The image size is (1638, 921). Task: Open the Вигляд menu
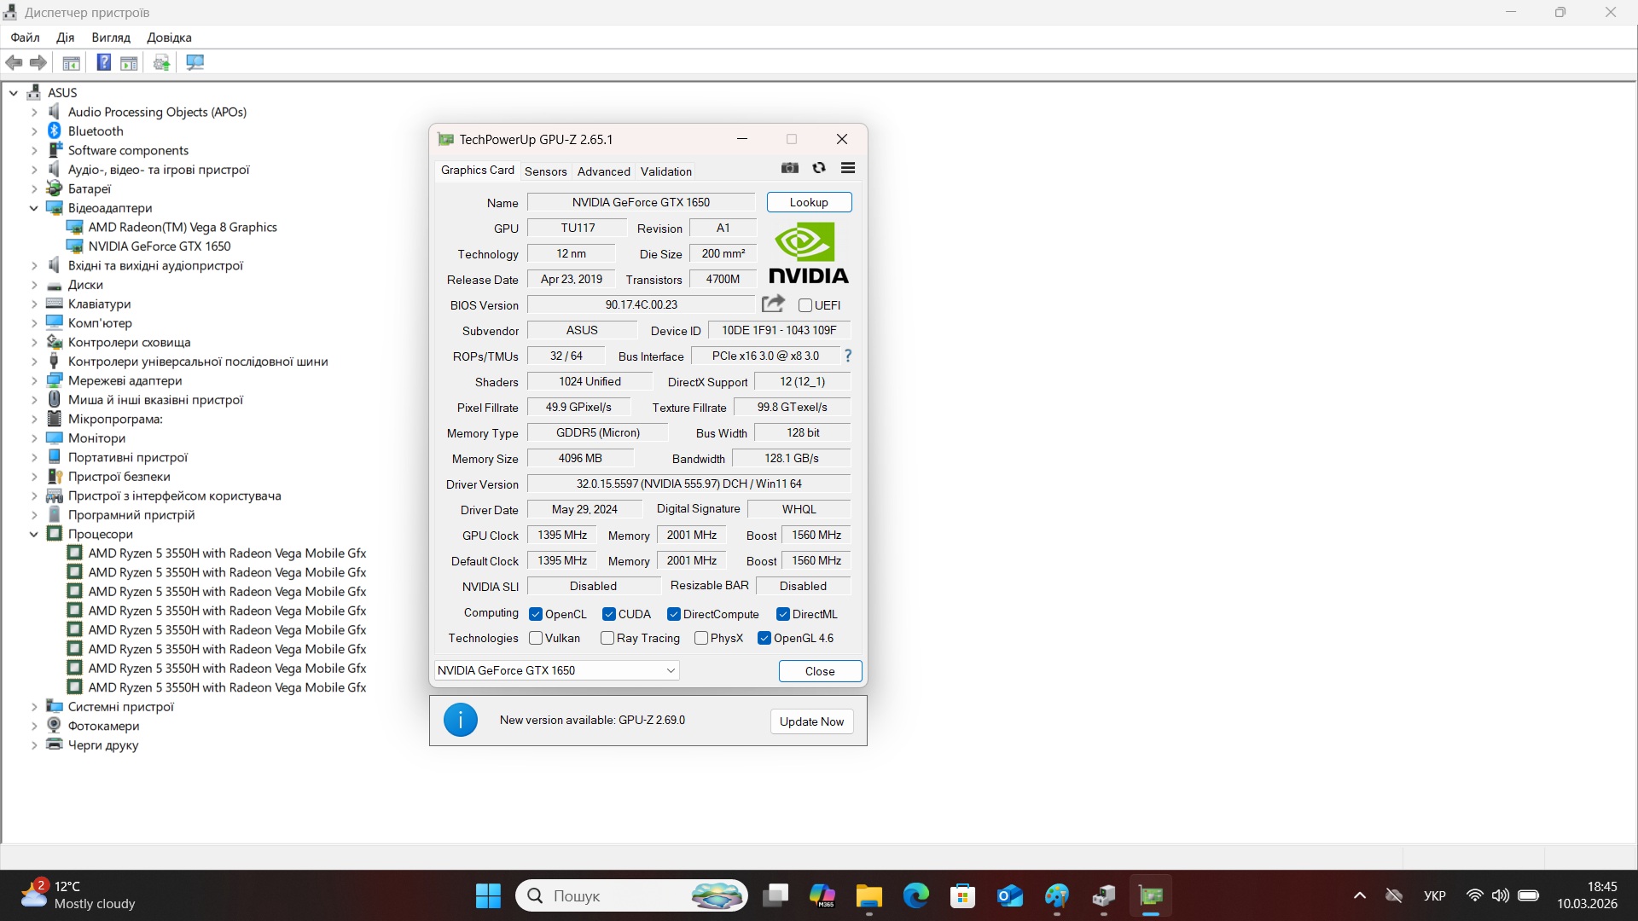pos(111,38)
